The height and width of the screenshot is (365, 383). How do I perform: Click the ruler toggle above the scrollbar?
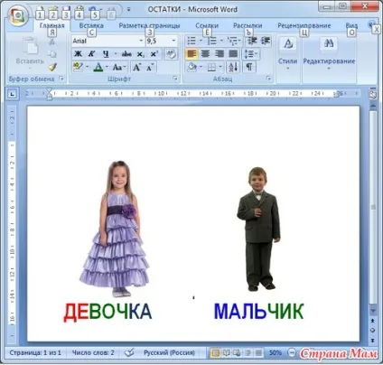pos(373,94)
